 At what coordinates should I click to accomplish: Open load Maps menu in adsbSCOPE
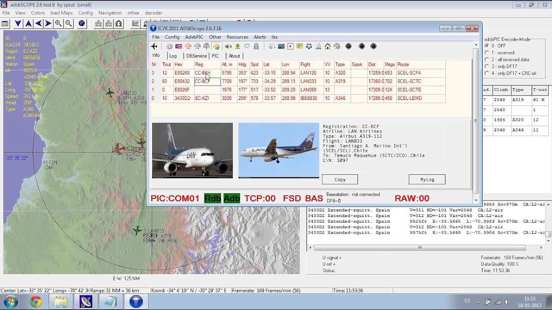point(61,13)
